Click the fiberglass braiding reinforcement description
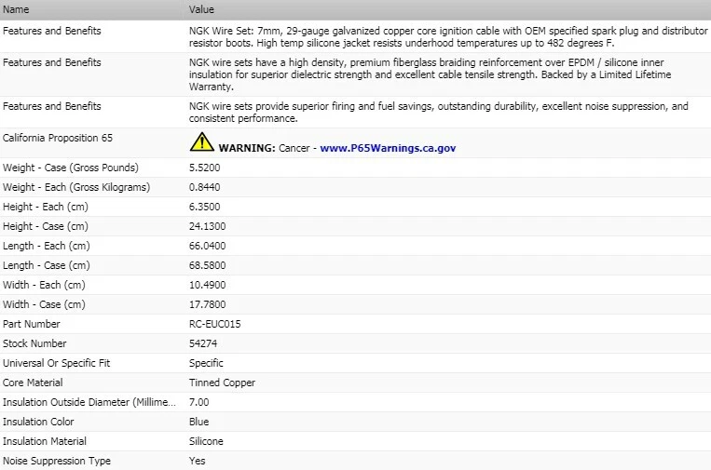This screenshot has height=470, width=711. [x=430, y=74]
